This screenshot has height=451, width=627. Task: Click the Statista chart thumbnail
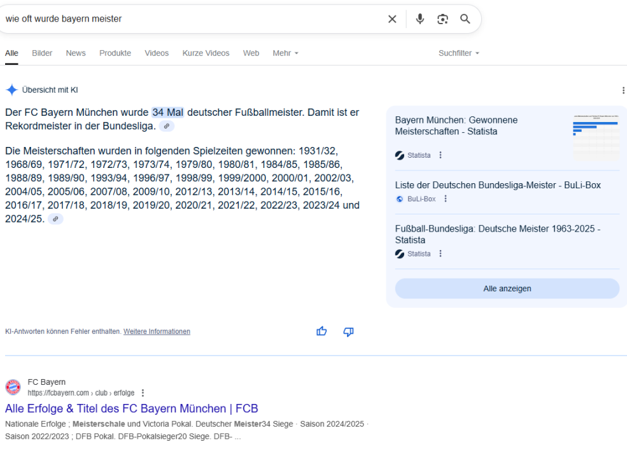coord(595,137)
